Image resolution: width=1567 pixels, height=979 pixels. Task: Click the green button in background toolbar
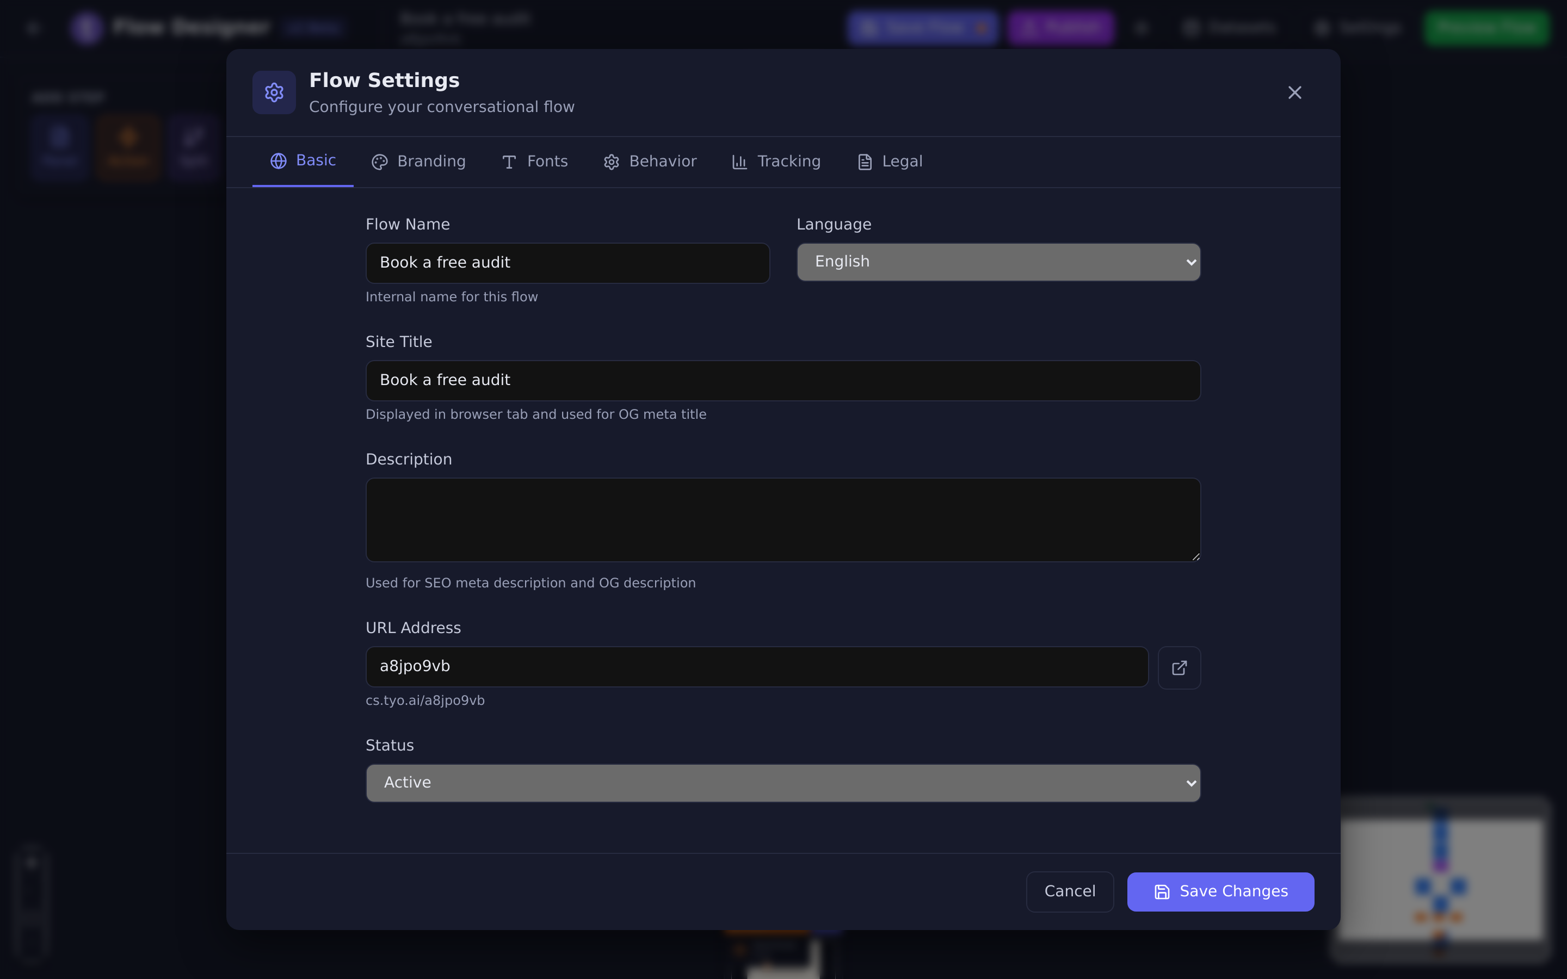click(x=1486, y=28)
